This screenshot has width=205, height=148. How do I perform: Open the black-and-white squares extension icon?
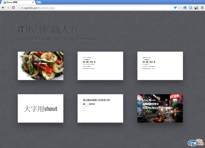(x=196, y=8)
